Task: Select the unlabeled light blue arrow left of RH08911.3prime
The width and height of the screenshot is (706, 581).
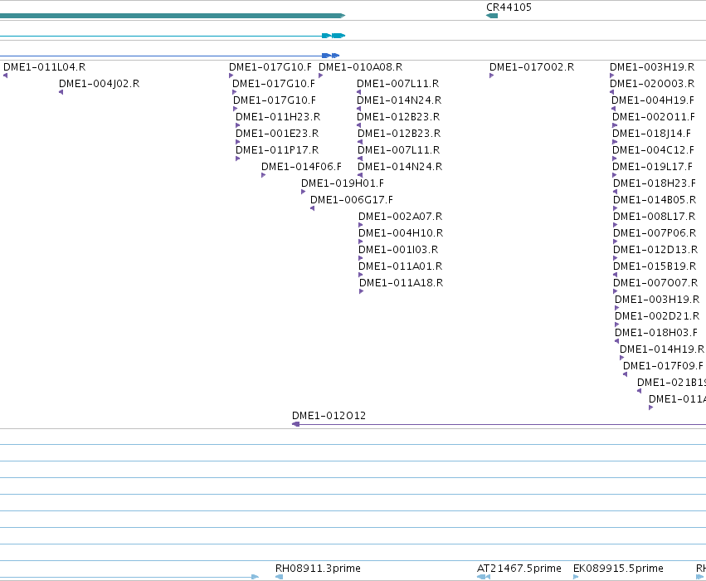Action: 129,577
